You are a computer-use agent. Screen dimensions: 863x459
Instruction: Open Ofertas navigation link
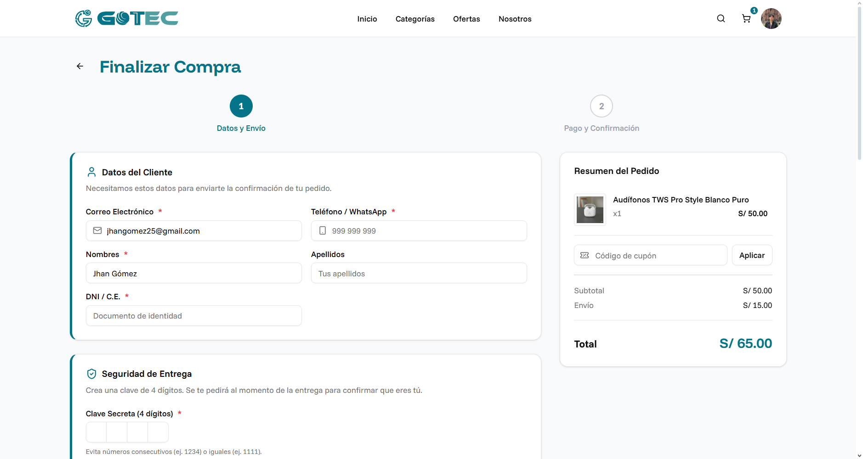pyautogui.click(x=466, y=19)
